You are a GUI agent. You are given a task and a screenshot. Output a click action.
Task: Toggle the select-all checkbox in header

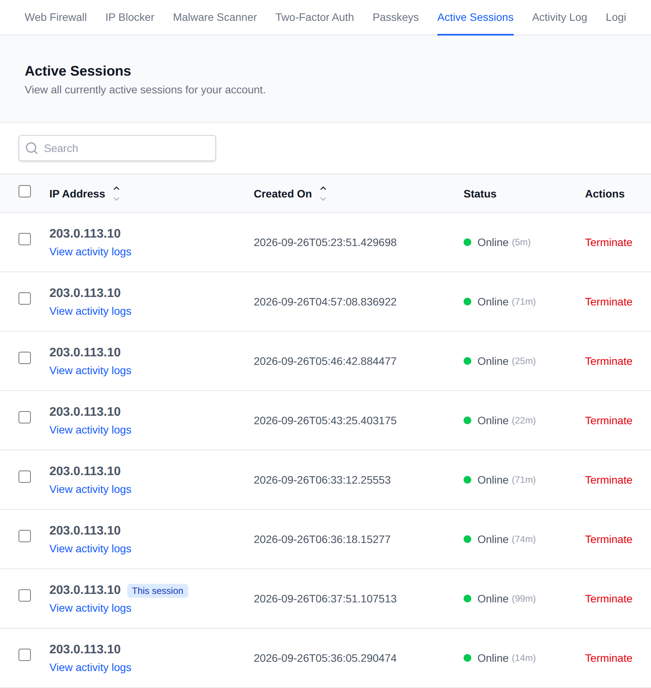click(25, 191)
